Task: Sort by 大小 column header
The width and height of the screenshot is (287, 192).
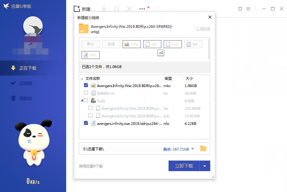Action: coord(189,78)
